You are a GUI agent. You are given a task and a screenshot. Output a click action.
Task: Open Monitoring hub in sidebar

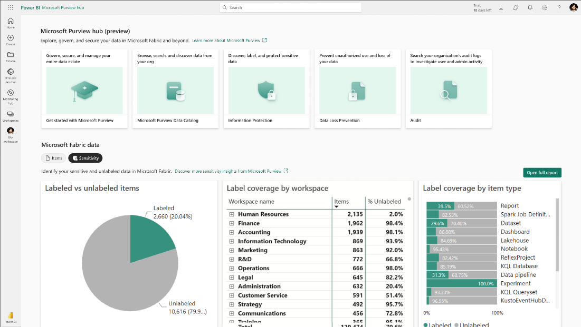(x=11, y=97)
